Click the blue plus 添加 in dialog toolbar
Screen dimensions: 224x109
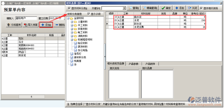pos(179,8)
